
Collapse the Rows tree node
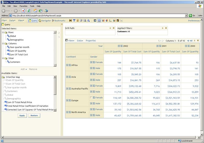3,32
